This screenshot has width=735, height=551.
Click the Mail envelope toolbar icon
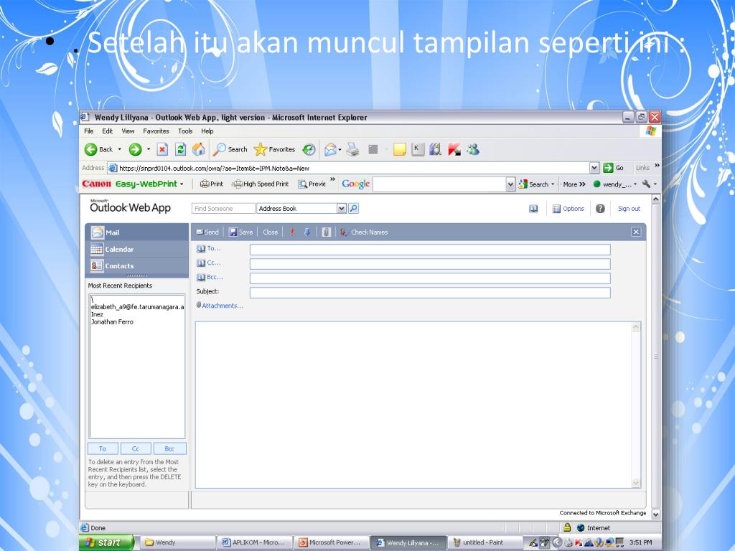tap(330, 149)
